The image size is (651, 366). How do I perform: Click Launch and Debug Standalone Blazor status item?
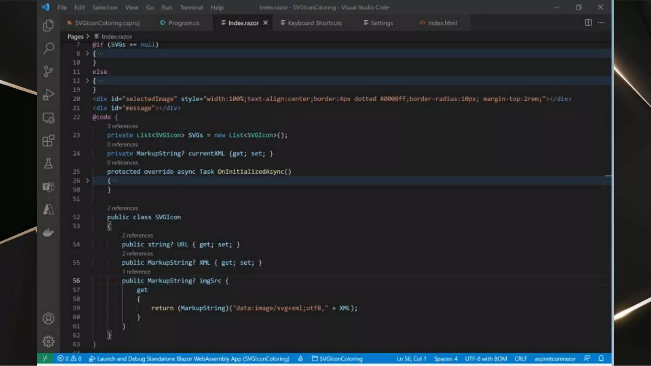189,359
